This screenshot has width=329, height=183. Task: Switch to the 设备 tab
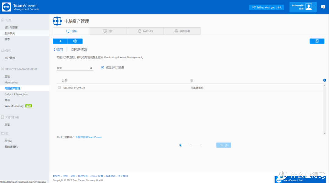click(71, 31)
